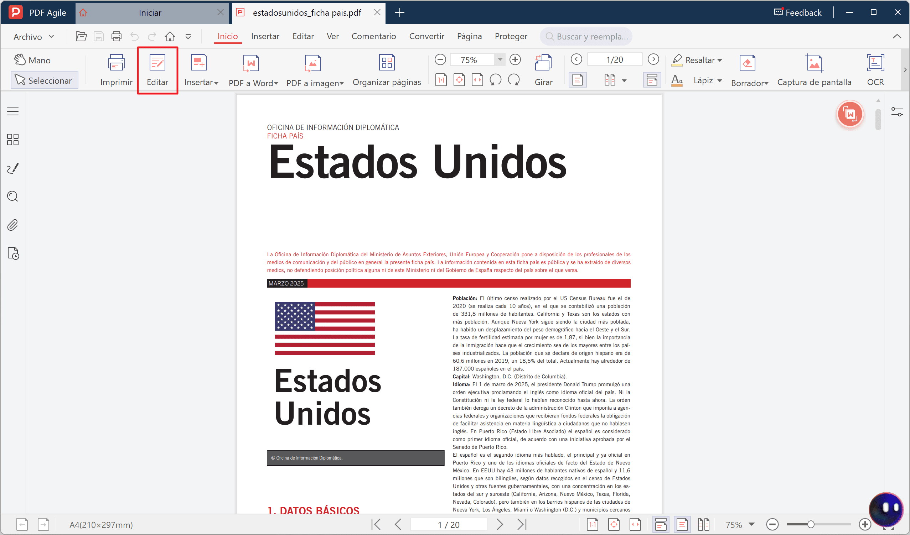
Task: Toggle single page view in status bar
Action: pos(682,525)
